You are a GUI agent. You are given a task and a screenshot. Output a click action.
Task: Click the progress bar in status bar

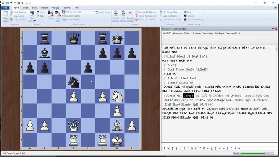point(254,154)
